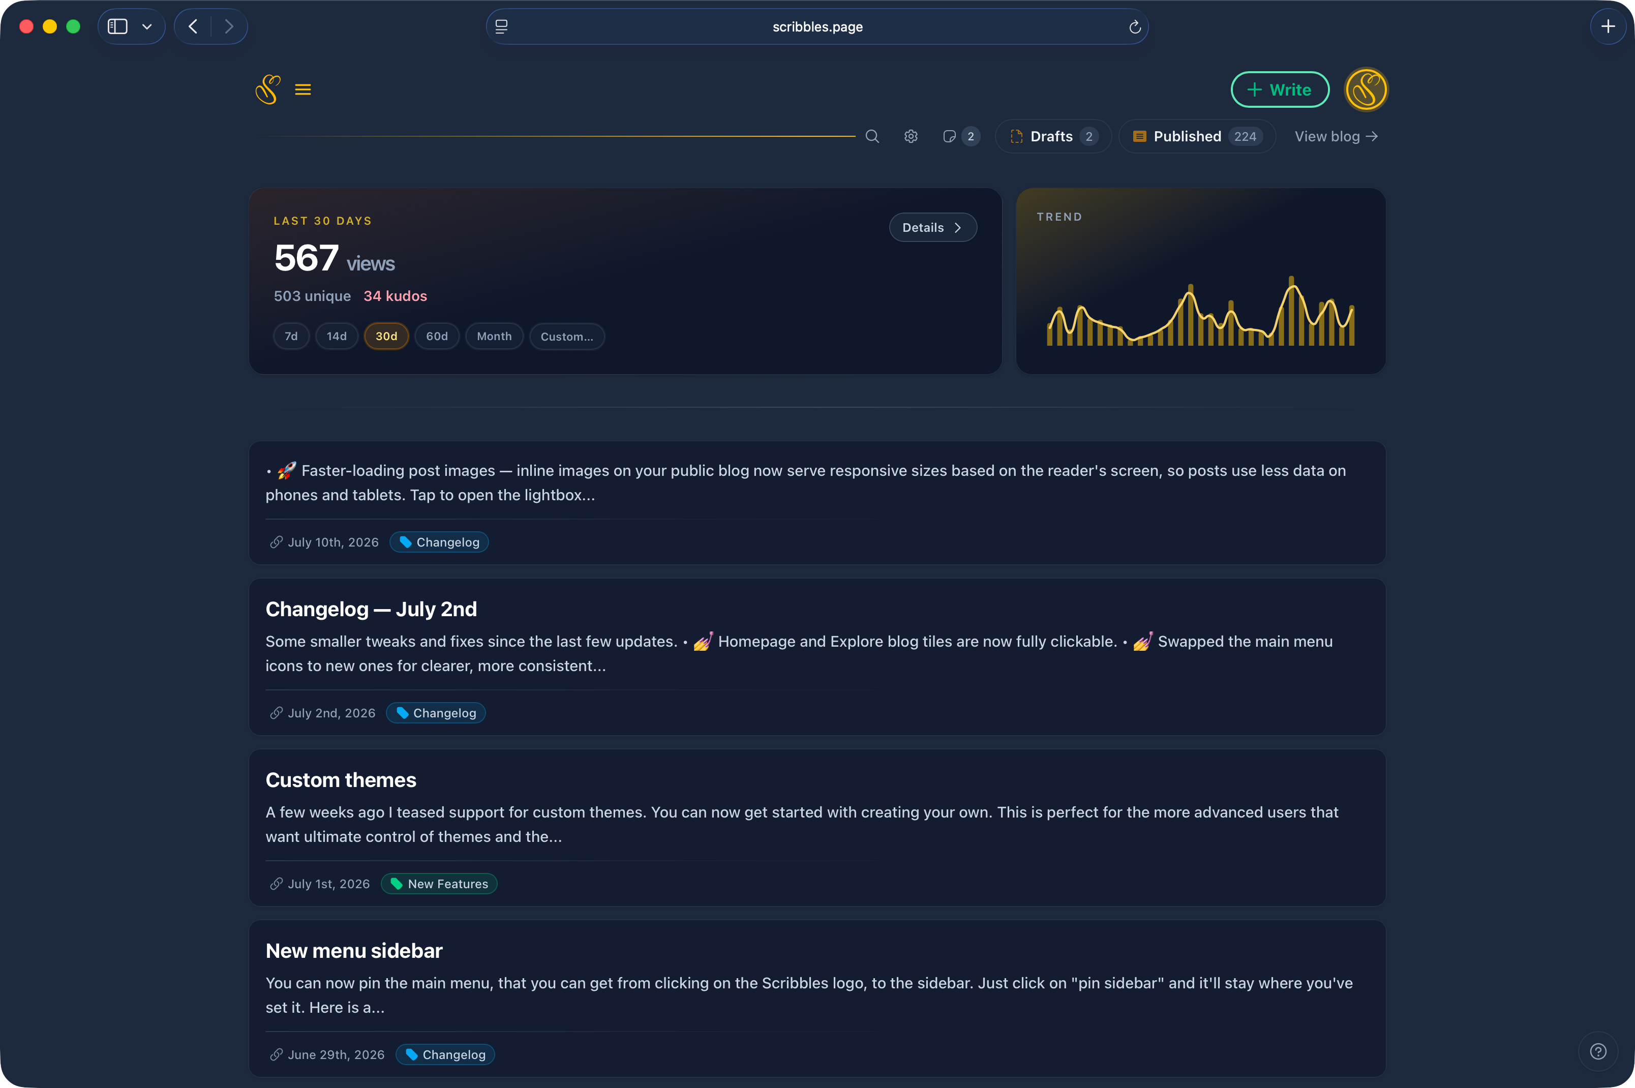This screenshot has width=1635, height=1088.
Task: Click the '503 unique' count
Action: [312, 295]
